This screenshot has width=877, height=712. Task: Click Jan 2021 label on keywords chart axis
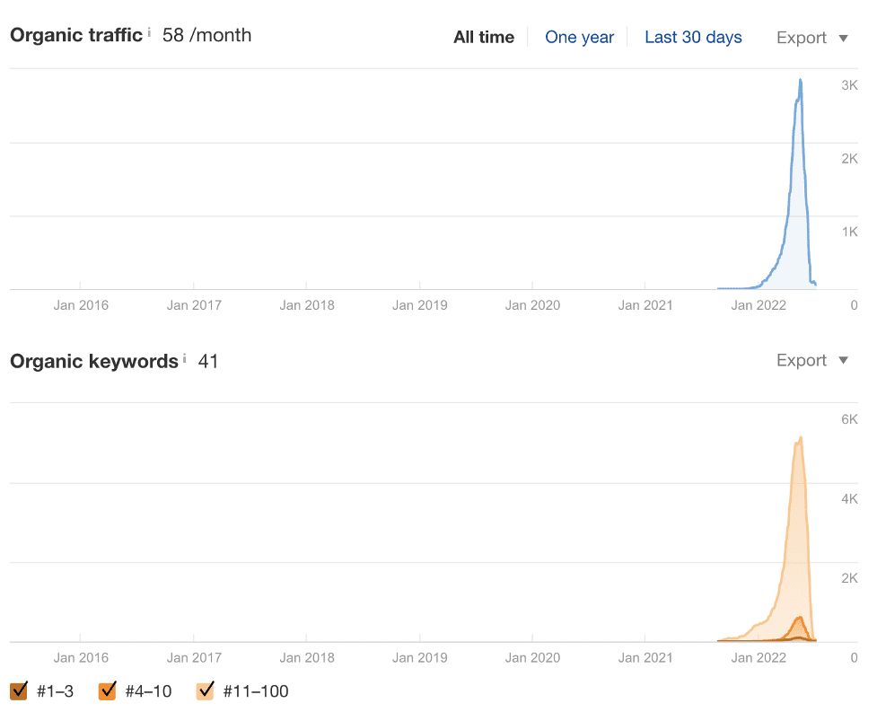point(645,657)
